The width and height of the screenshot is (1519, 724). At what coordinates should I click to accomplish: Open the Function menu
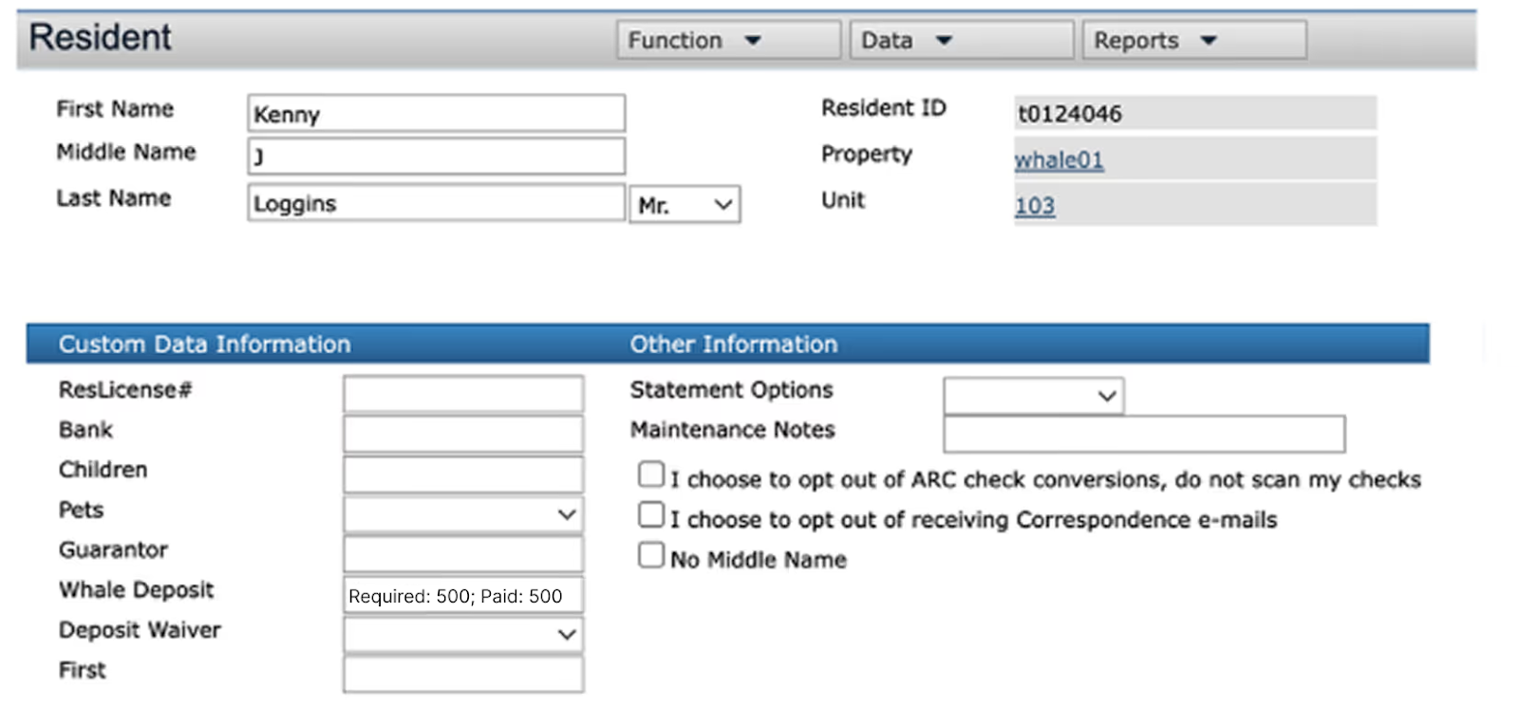point(728,40)
